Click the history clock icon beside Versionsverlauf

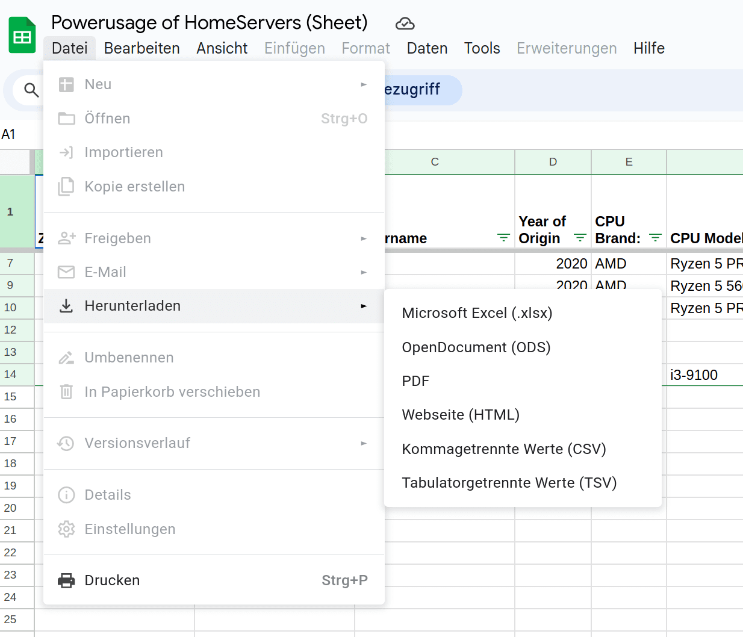[66, 443]
